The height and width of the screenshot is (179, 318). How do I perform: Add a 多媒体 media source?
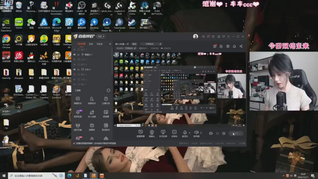175,134
